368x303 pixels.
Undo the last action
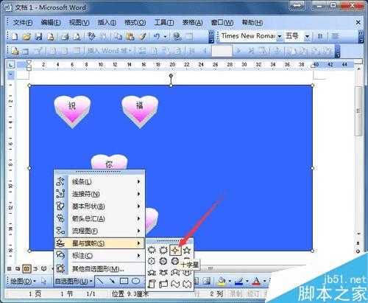[157, 37]
